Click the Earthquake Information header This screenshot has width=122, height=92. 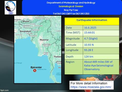point(92,20)
